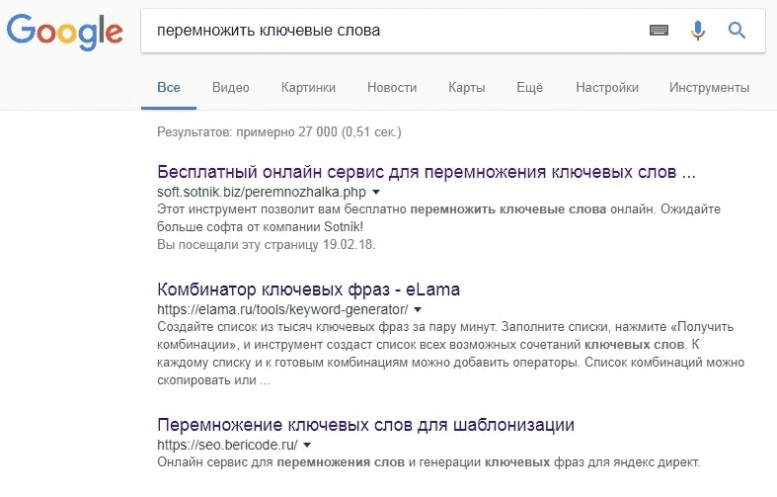Go to Google home via logo

click(64, 32)
